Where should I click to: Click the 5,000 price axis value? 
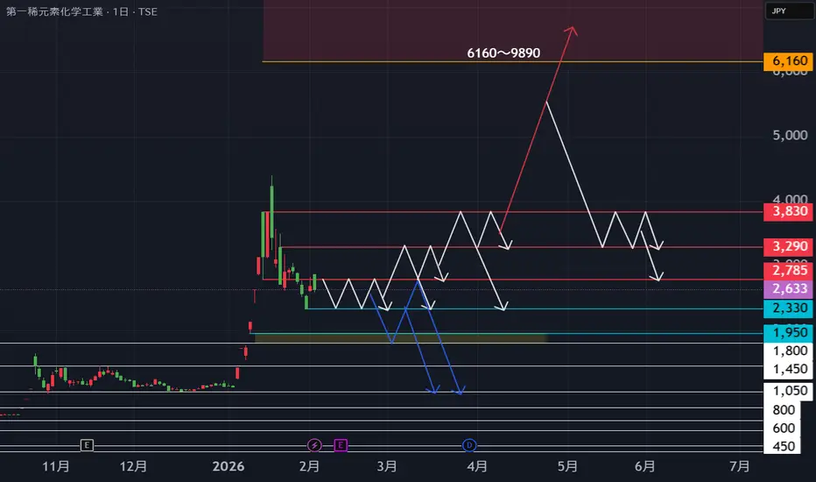click(790, 136)
